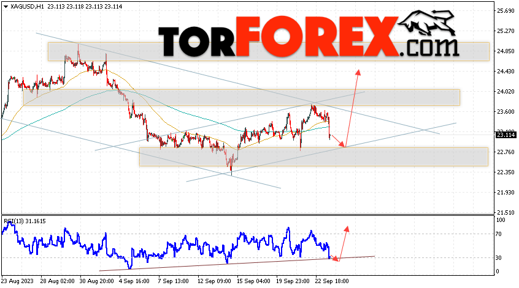The width and height of the screenshot is (519, 288).
Task: Click the 25.690 price axis label
Action: tap(506, 11)
